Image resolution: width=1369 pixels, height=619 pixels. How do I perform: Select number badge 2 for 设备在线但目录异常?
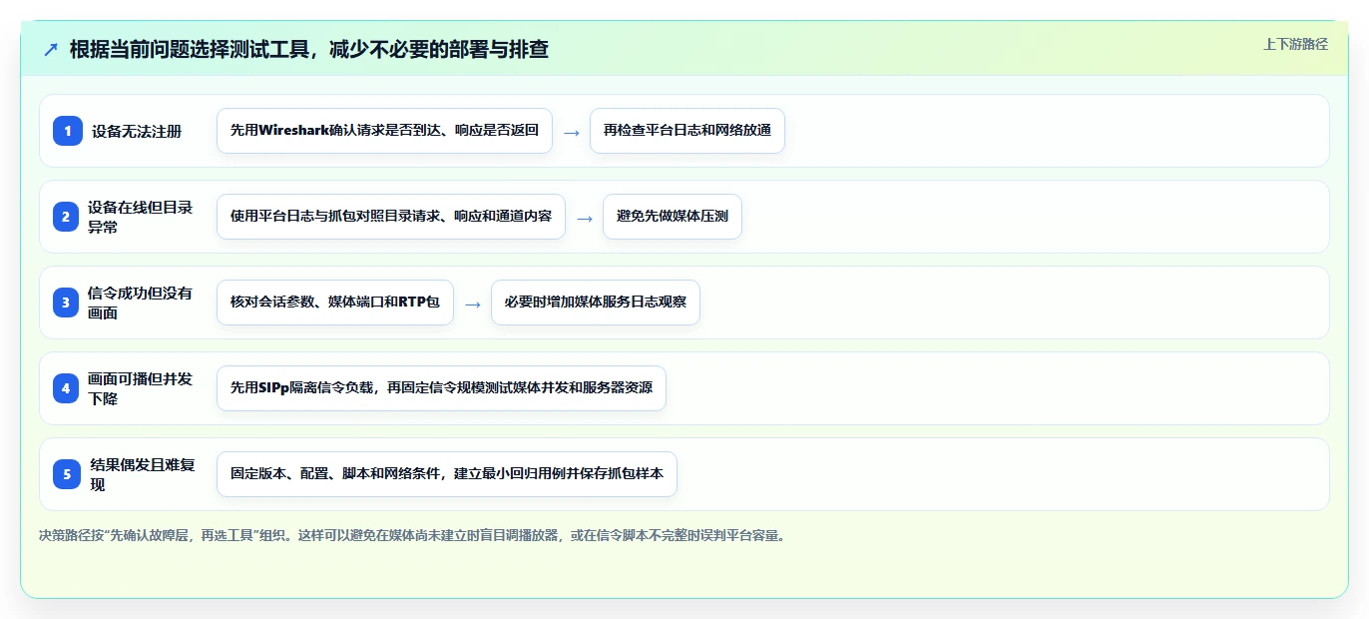click(x=65, y=217)
